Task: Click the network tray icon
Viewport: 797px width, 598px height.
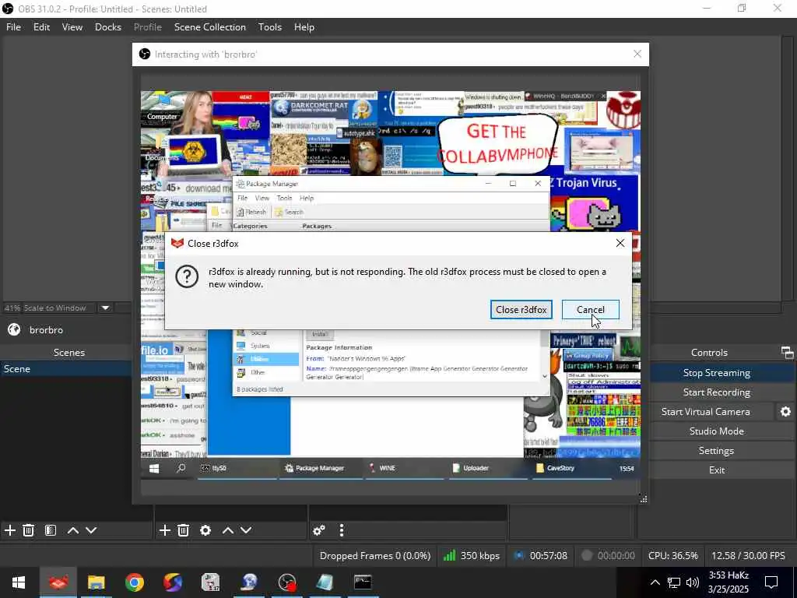Action: 673,582
